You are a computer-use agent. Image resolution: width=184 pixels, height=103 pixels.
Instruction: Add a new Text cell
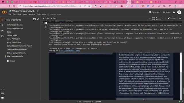click(53, 18)
